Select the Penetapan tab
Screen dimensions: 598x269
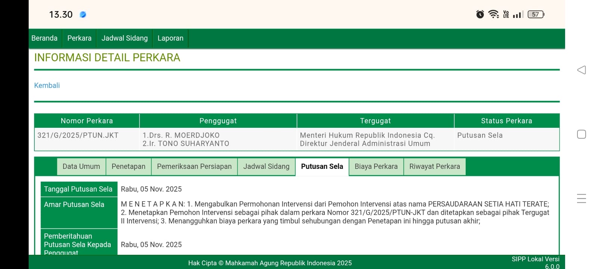128,167
